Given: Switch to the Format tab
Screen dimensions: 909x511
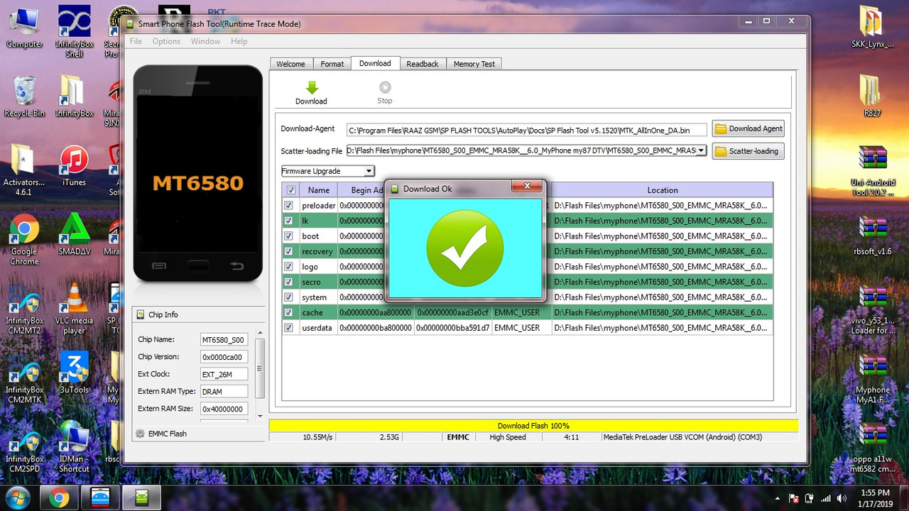Looking at the screenshot, I should [x=332, y=64].
